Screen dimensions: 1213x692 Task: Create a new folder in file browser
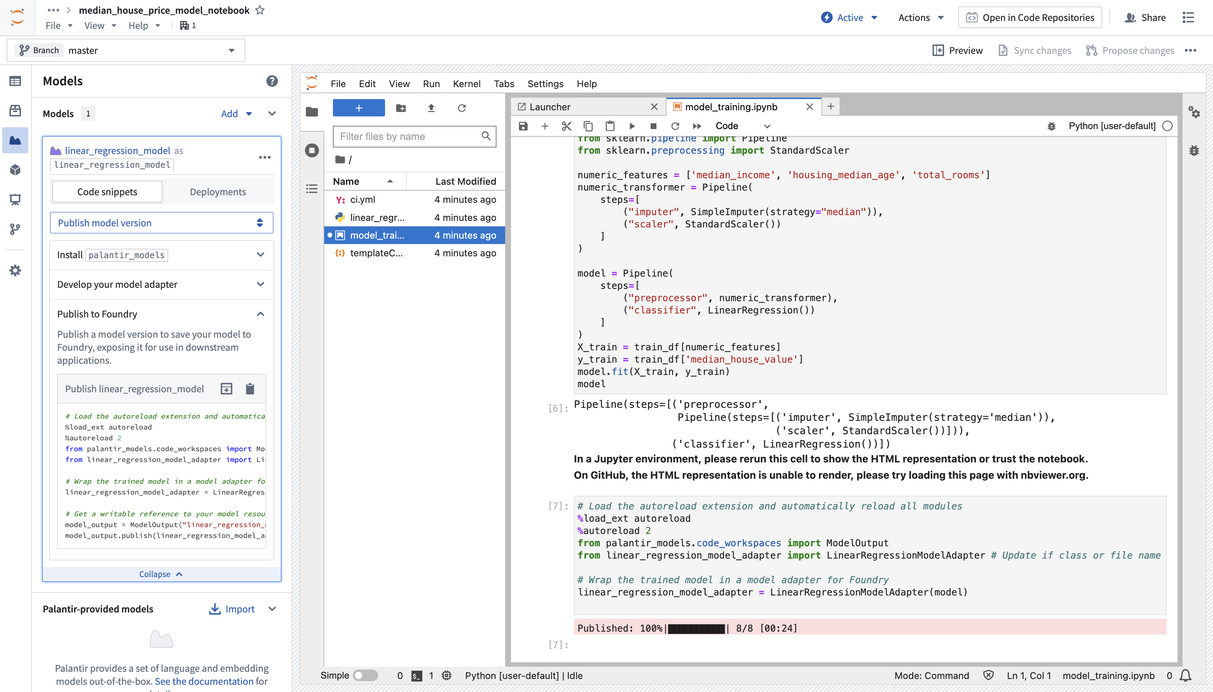tap(401, 108)
